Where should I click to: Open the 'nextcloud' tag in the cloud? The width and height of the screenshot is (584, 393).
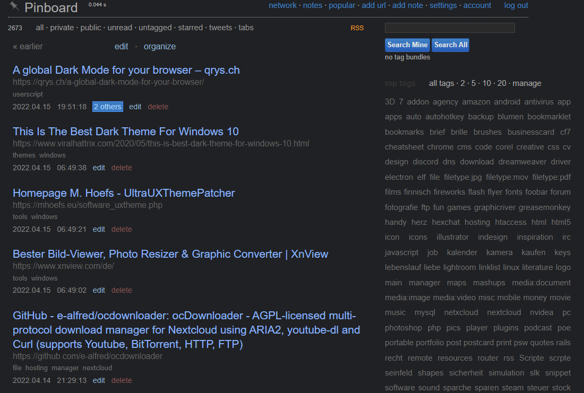(504, 312)
